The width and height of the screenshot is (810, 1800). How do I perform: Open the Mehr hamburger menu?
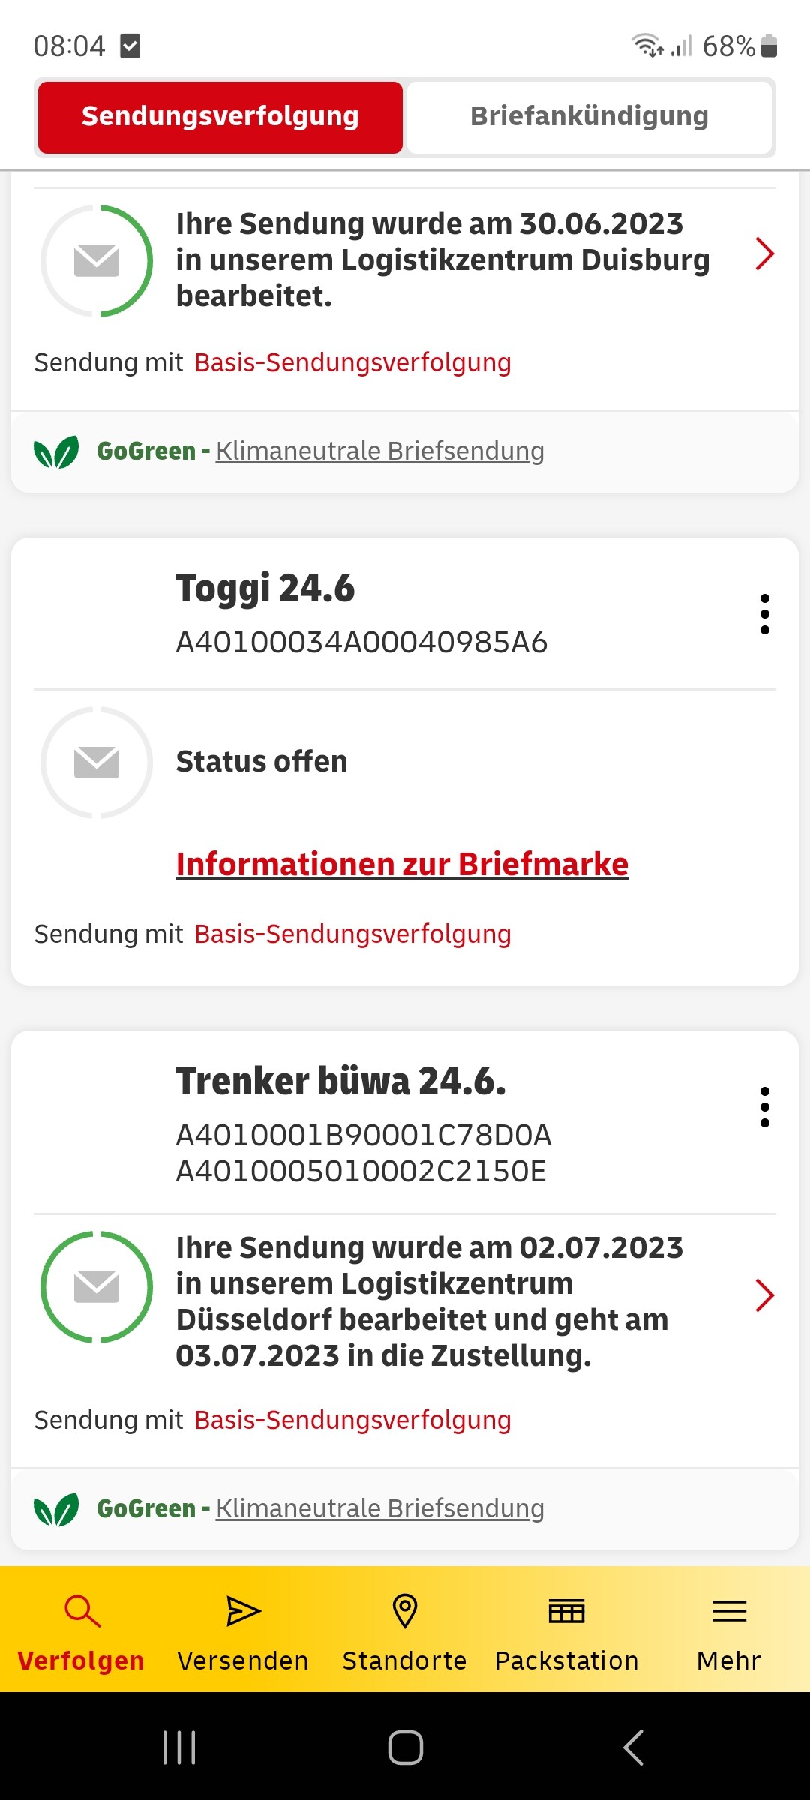coord(728,1611)
